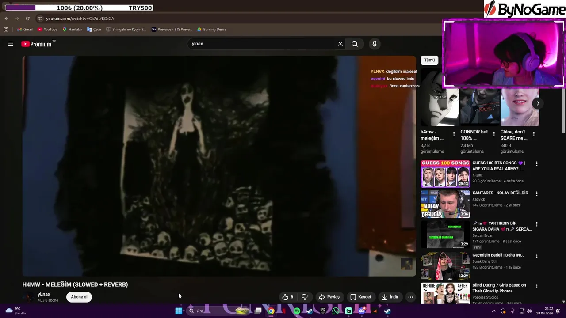
Task: Open options menu for CONNOR but 100% card
Action: [494, 134]
